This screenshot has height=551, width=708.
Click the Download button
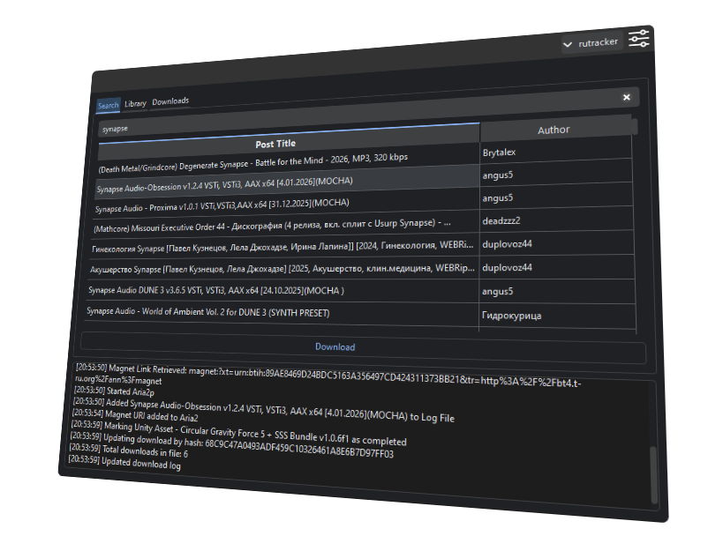tap(335, 347)
